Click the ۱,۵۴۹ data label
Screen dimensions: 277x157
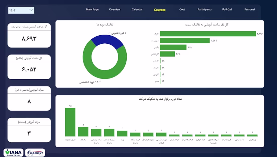[214, 41]
